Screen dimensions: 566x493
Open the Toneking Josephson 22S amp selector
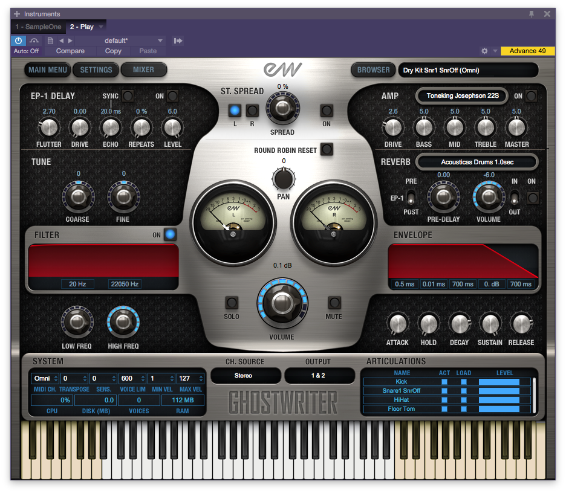(462, 96)
